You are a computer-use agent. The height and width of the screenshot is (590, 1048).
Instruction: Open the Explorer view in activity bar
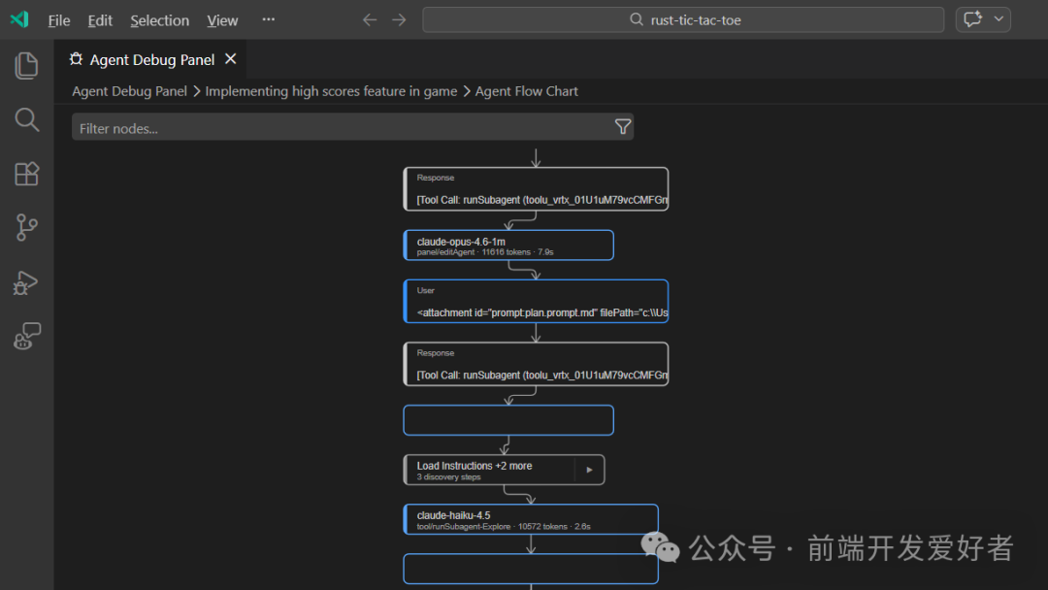[x=26, y=66]
